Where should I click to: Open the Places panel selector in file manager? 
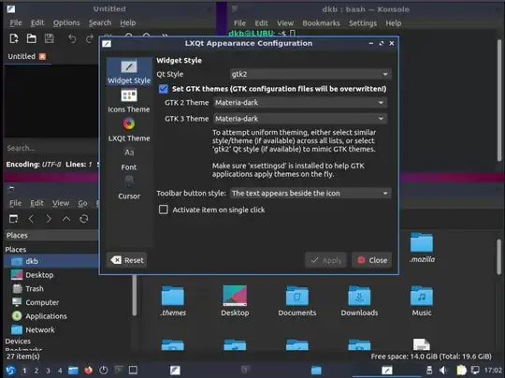pyautogui.click(x=51, y=235)
